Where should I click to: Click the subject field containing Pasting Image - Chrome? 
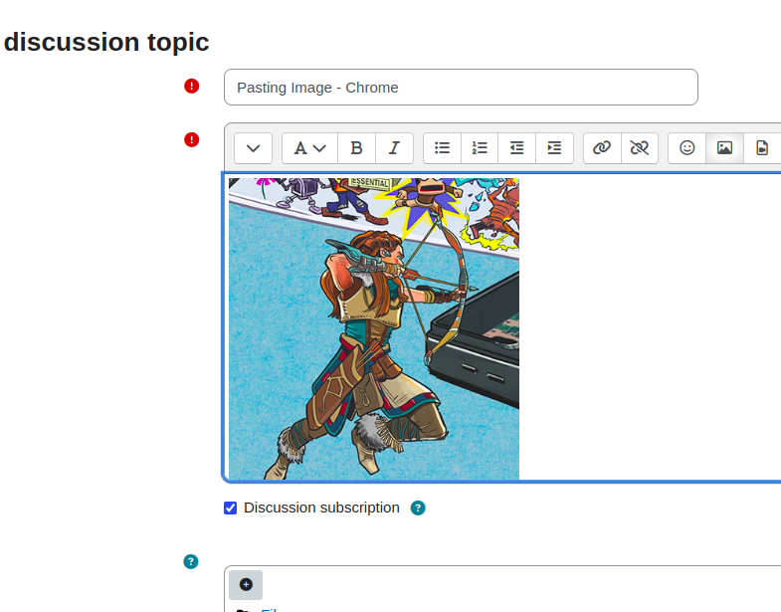(x=461, y=88)
